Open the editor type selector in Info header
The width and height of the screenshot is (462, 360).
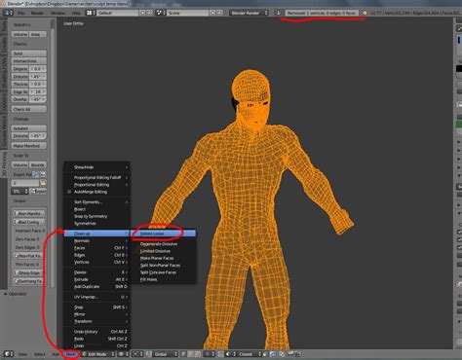click(x=8, y=13)
